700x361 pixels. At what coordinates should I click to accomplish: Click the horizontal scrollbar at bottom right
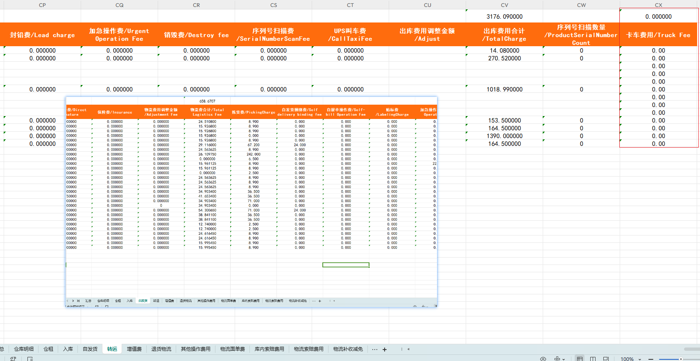(692, 349)
